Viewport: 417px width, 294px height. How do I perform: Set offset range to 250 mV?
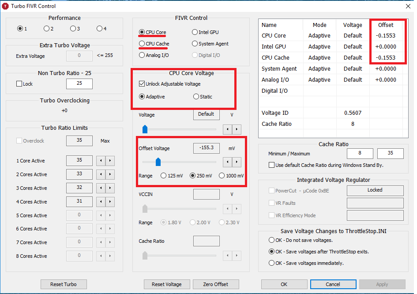192,176
